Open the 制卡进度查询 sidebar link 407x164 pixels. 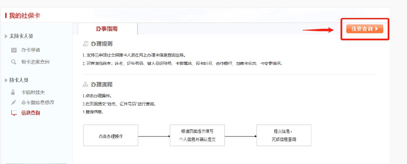tap(35, 62)
